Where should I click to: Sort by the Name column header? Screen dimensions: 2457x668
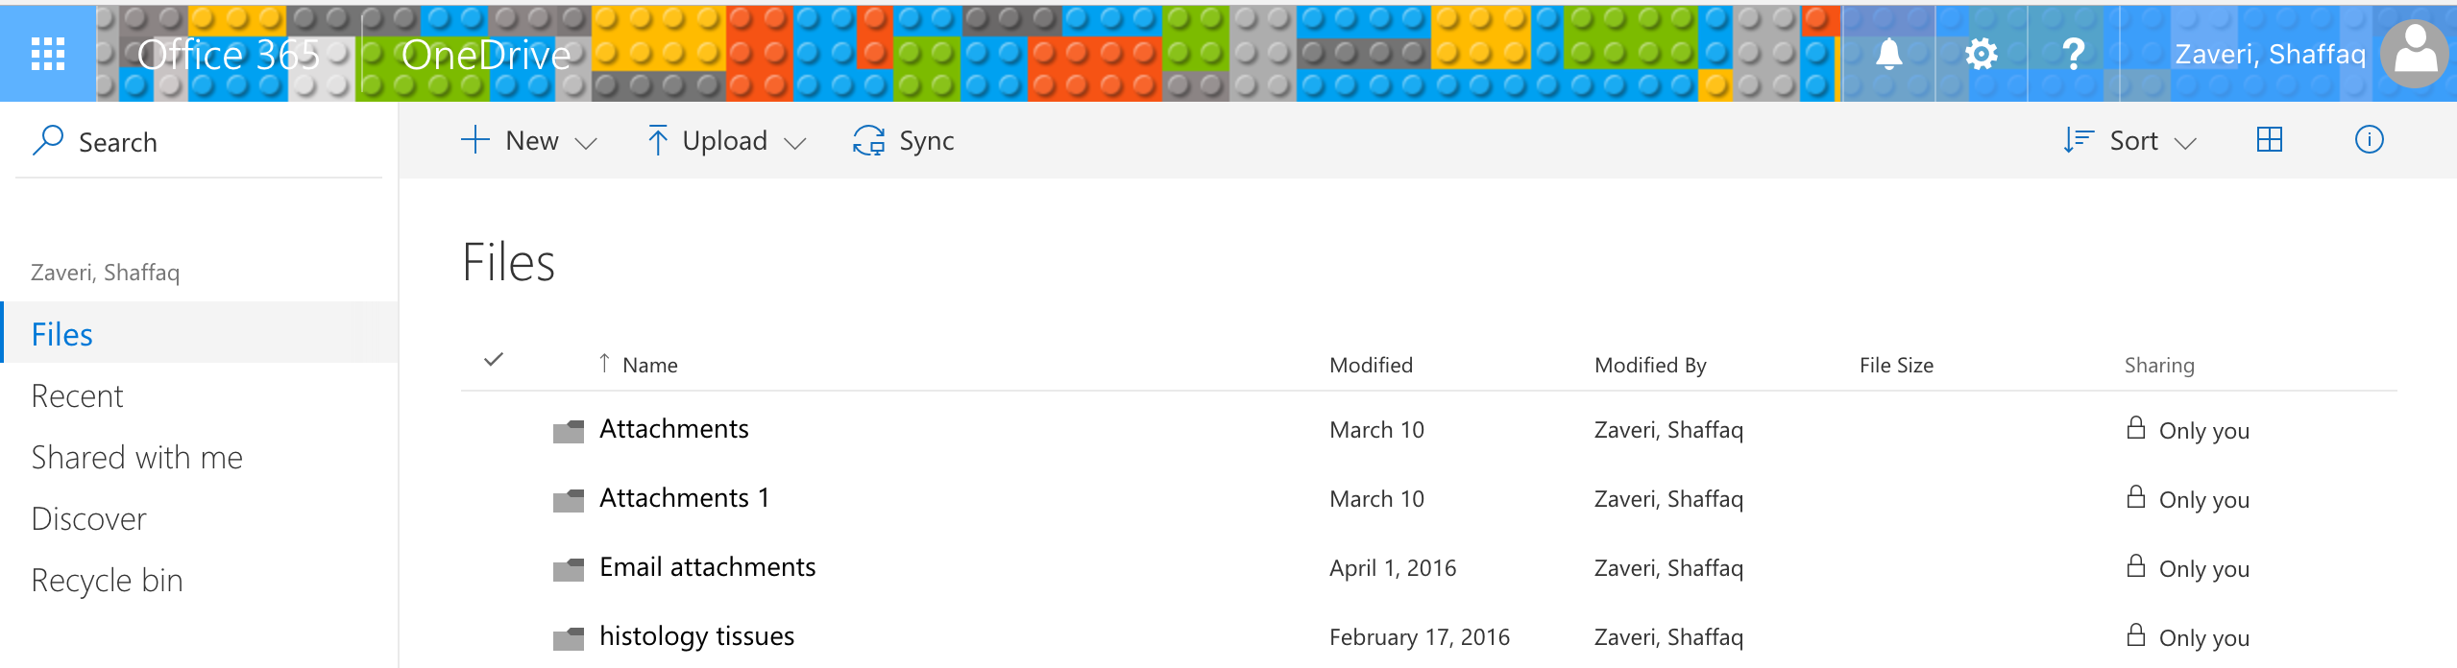click(x=649, y=366)
